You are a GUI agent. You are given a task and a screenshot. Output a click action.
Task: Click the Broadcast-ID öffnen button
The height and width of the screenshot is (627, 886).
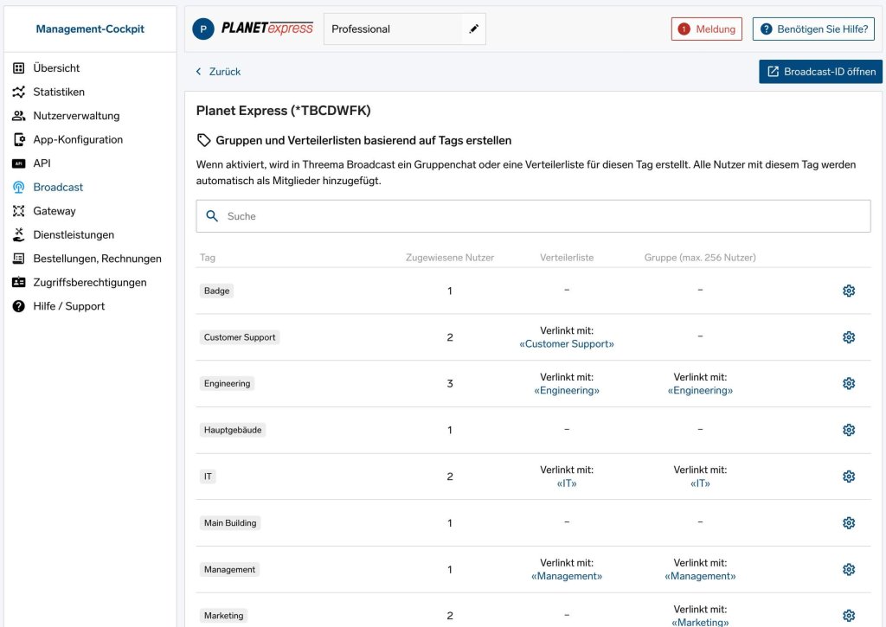820,71
